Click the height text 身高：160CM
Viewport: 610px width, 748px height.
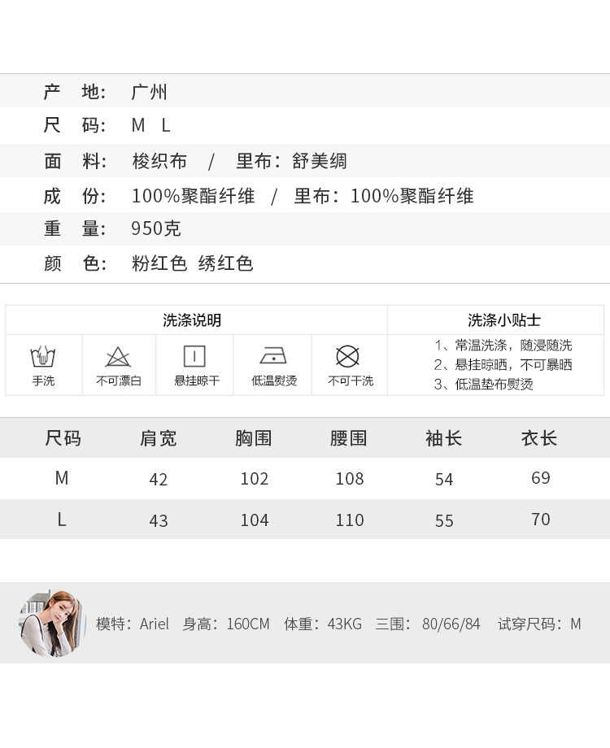click(226, 624)
